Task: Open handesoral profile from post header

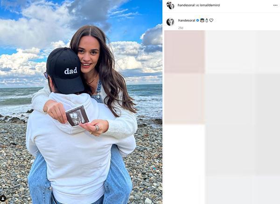Action: pyautogui.click(x=186, y=5)
